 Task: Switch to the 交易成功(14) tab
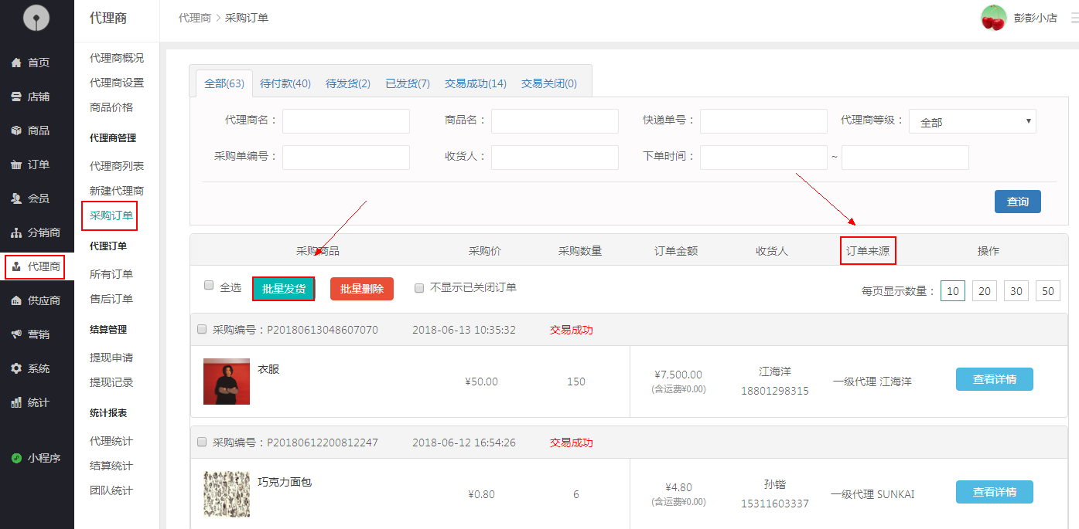point(476,83)
